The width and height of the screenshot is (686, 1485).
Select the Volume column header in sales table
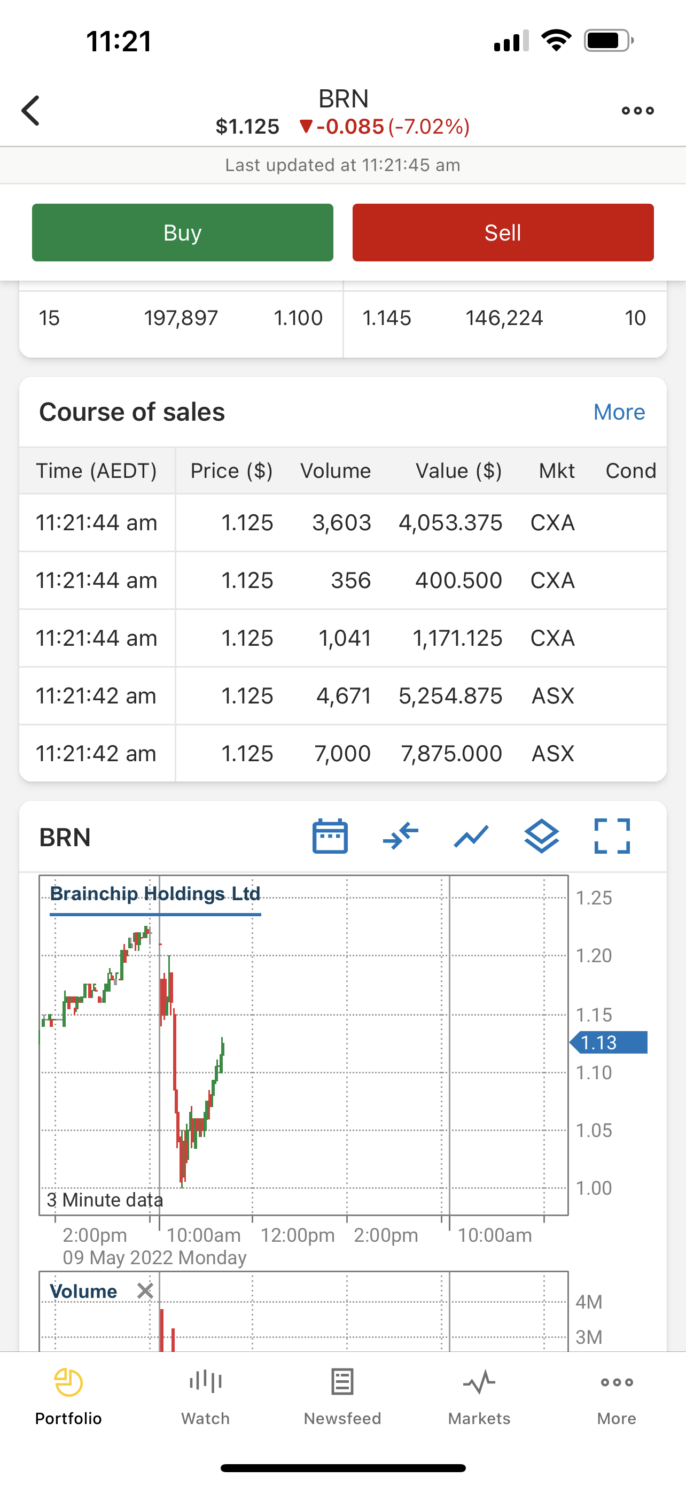click(x=336, y=471)
